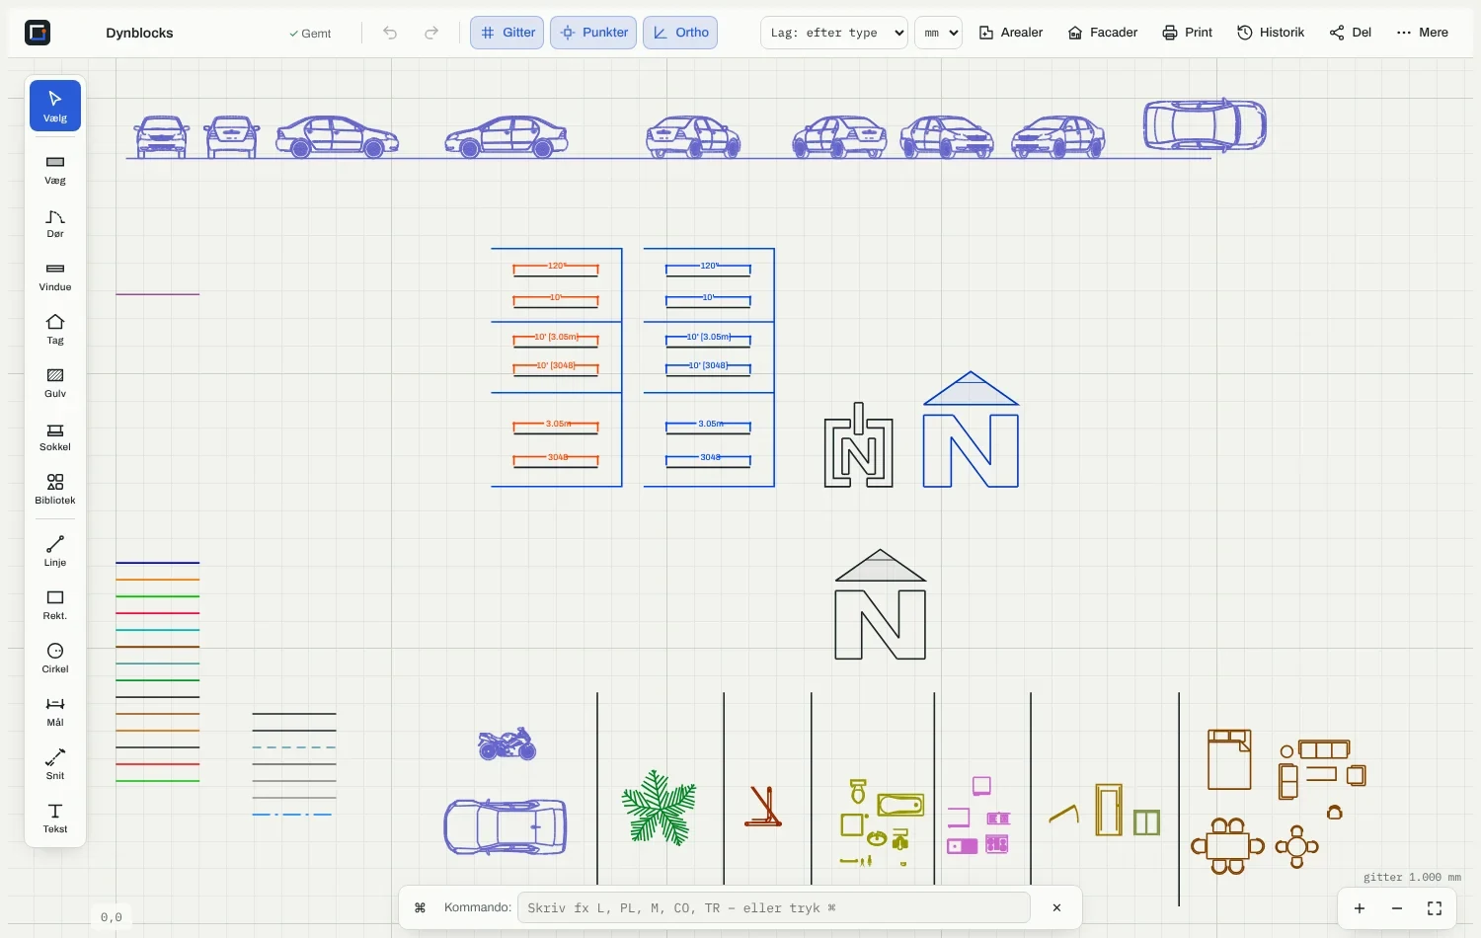This screenshot has height=938, width=1481.
Task: Open the Arealer panel
Action: [1011, 33]
